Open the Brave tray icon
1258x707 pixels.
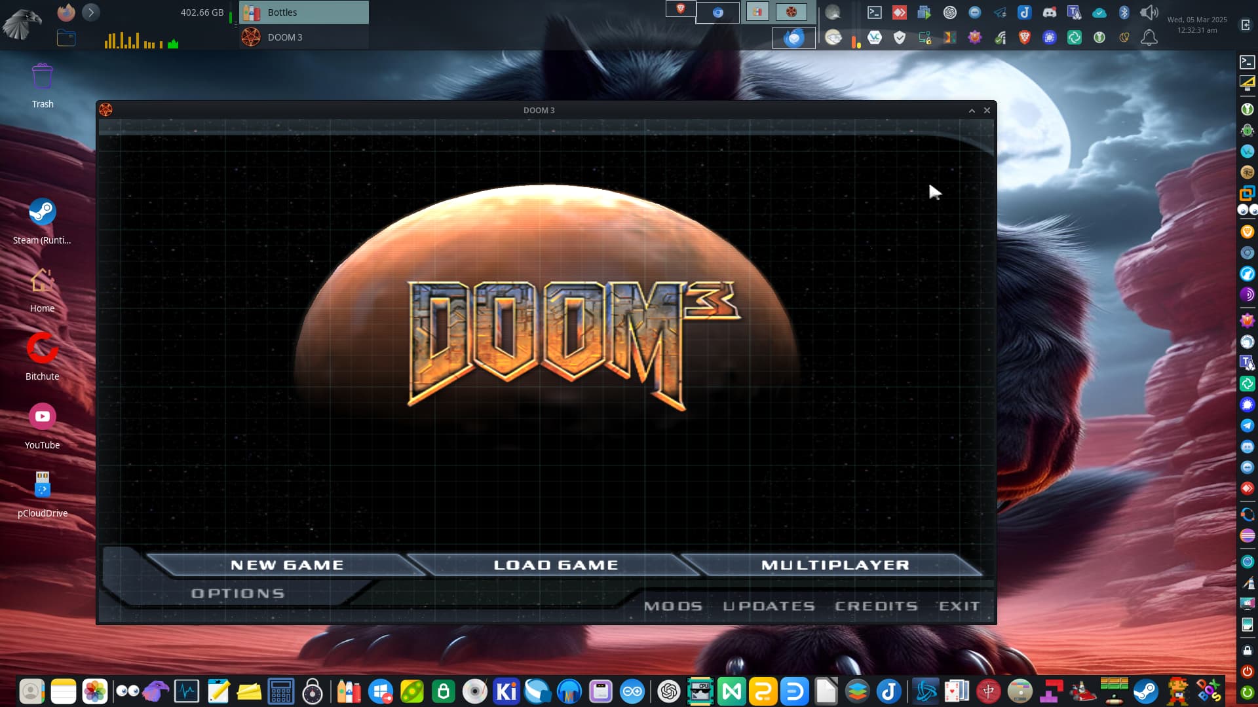pyautogui.click(x=1025, y=37)
